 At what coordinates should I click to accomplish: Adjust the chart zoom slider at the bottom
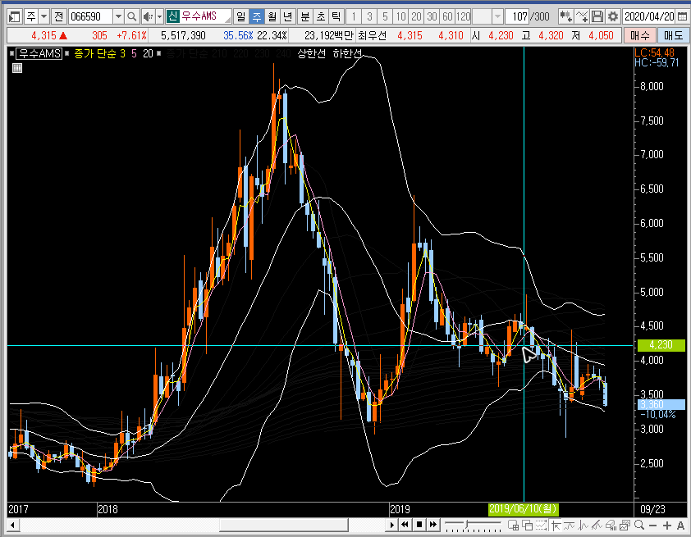467,524
